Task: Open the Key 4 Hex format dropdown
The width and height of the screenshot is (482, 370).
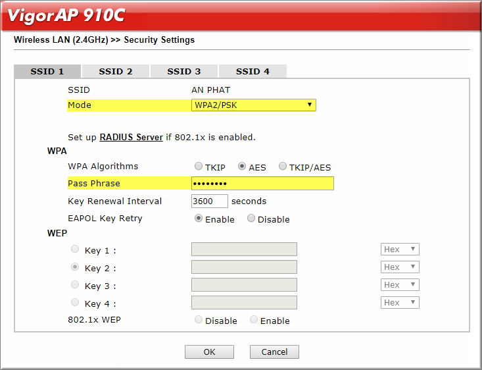Action: (400, 303)
